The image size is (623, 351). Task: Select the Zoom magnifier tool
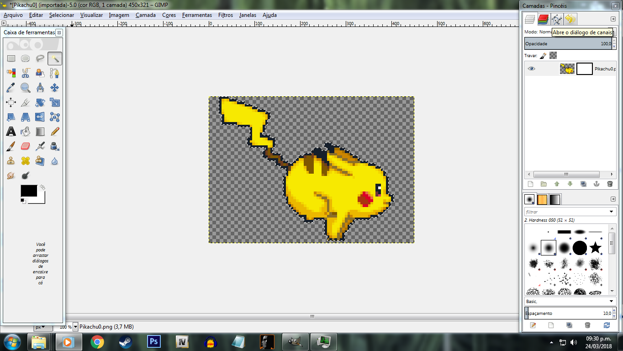[x=26, y=88]
